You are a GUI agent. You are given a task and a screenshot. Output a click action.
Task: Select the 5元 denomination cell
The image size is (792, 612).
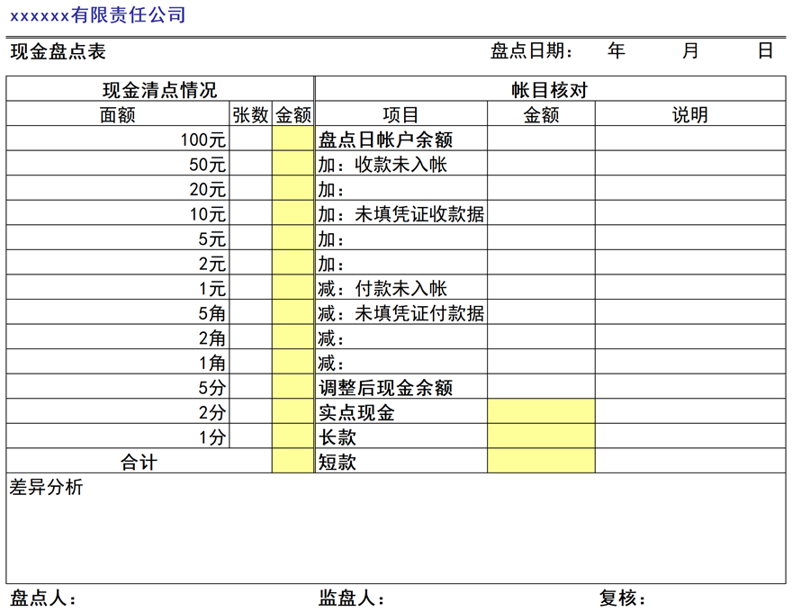(x=118, y=238)
